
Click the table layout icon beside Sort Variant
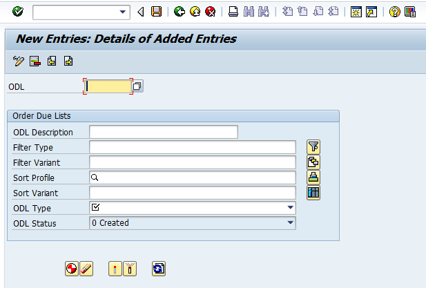(x=313, y=192)
